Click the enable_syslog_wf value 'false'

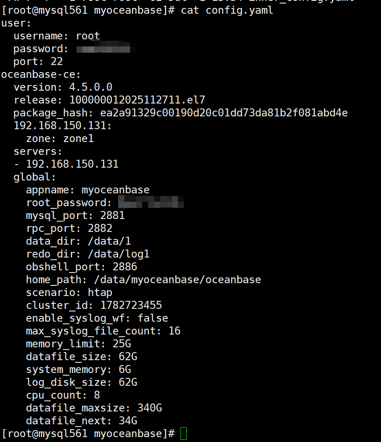153,318
